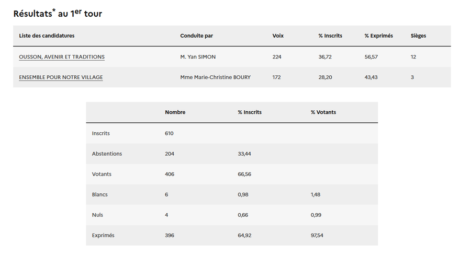Click the 'Votants' row label
This screenshot has height=255, width=471.
click(102, 174)
